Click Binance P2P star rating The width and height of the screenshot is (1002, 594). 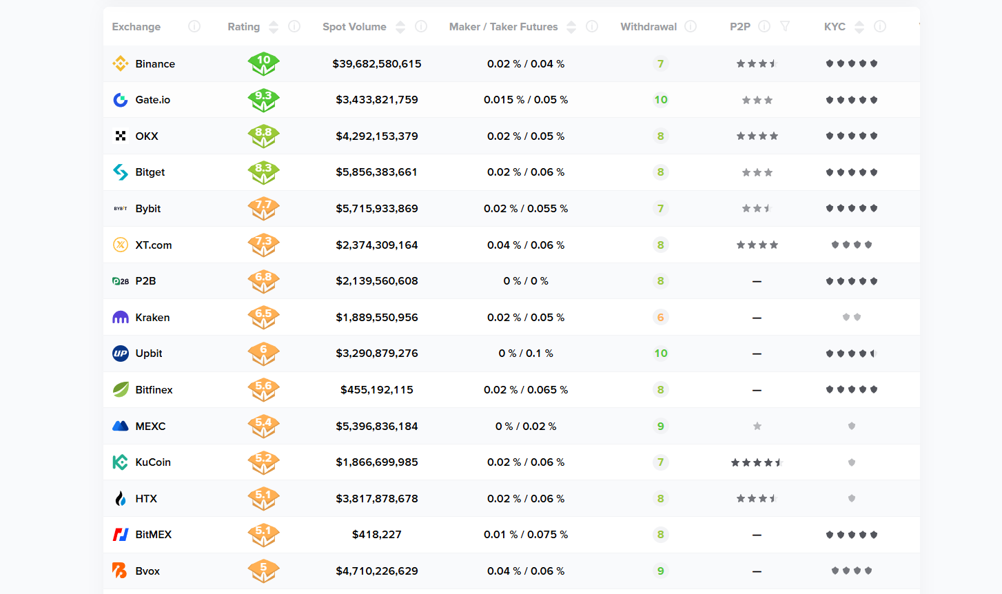point(757,63)
